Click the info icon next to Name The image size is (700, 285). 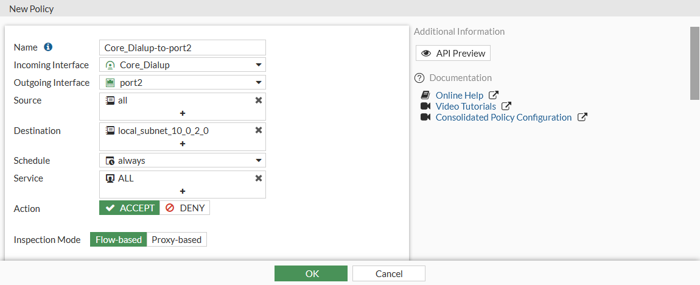49,47
